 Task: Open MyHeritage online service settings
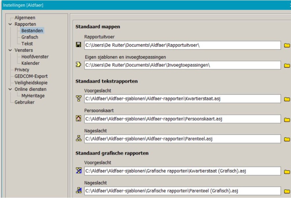pos(33,96)
